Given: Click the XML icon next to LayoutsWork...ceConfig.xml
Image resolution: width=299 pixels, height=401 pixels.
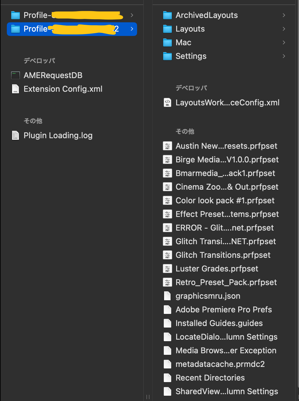Looking at the screenshot, I should [167, 103].
